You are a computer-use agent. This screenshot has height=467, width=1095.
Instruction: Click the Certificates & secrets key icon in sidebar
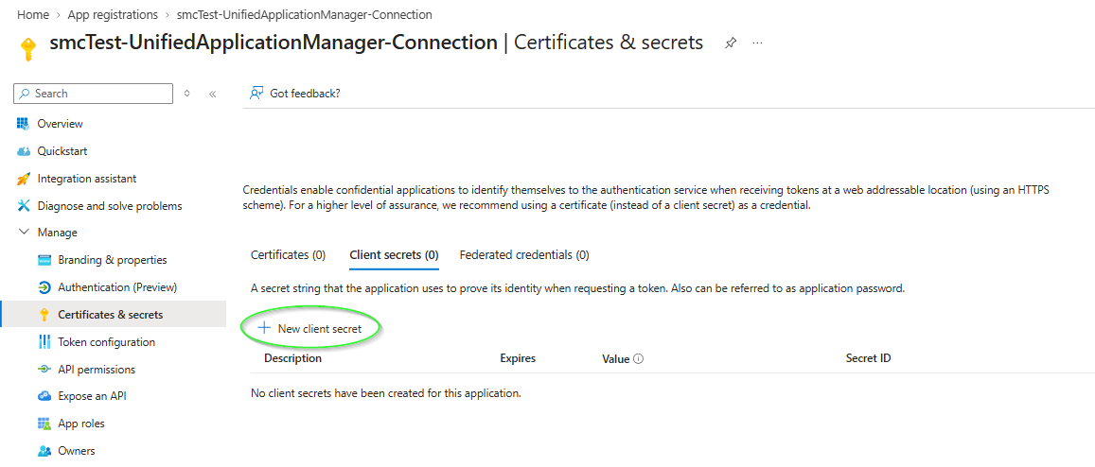(44, 315)
